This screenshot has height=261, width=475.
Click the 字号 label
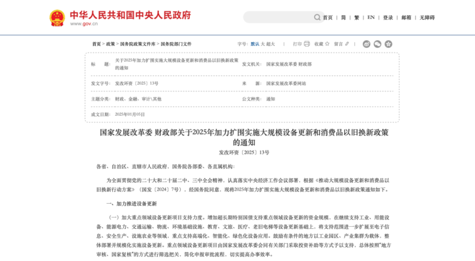pyautogui.click(x=243, y=44)
